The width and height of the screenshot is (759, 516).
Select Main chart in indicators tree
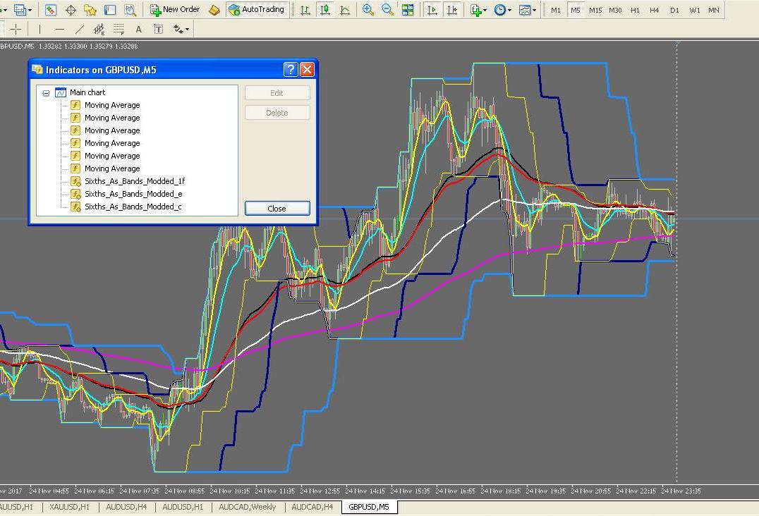pos(87,92)
